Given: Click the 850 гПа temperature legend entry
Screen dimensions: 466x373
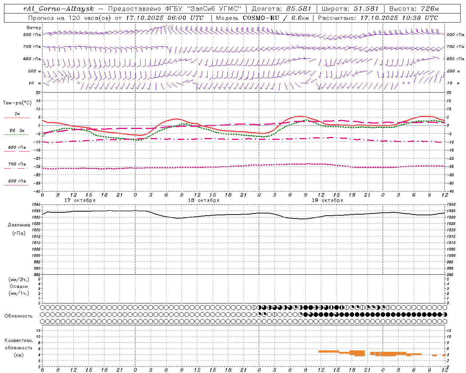Looking at the screenshot, I should (x=17, y=148).
